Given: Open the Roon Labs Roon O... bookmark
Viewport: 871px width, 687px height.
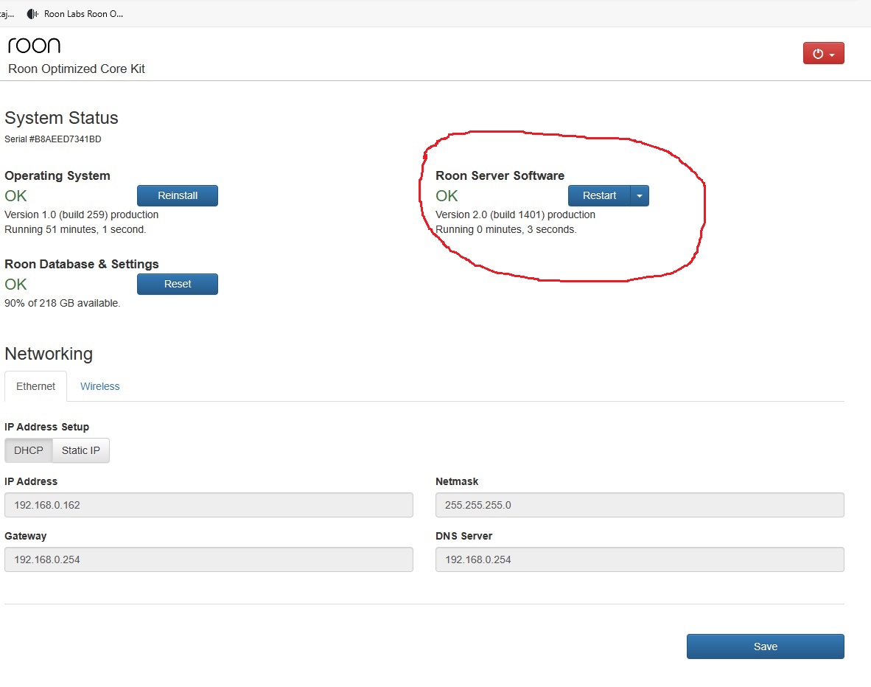Looking at the screenshot, I should (x=76, y=14).
